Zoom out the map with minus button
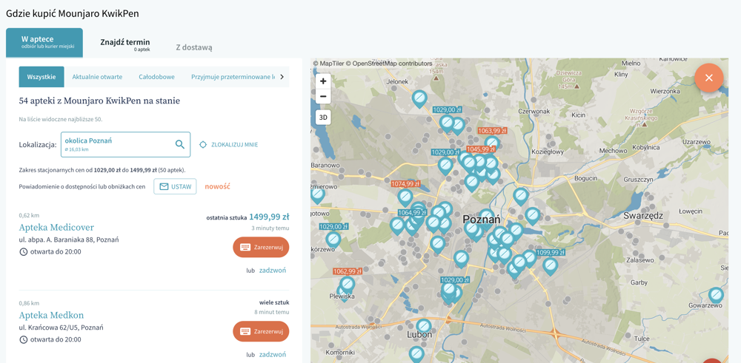This screenshot has height=363, width=741. coord(323,96)
